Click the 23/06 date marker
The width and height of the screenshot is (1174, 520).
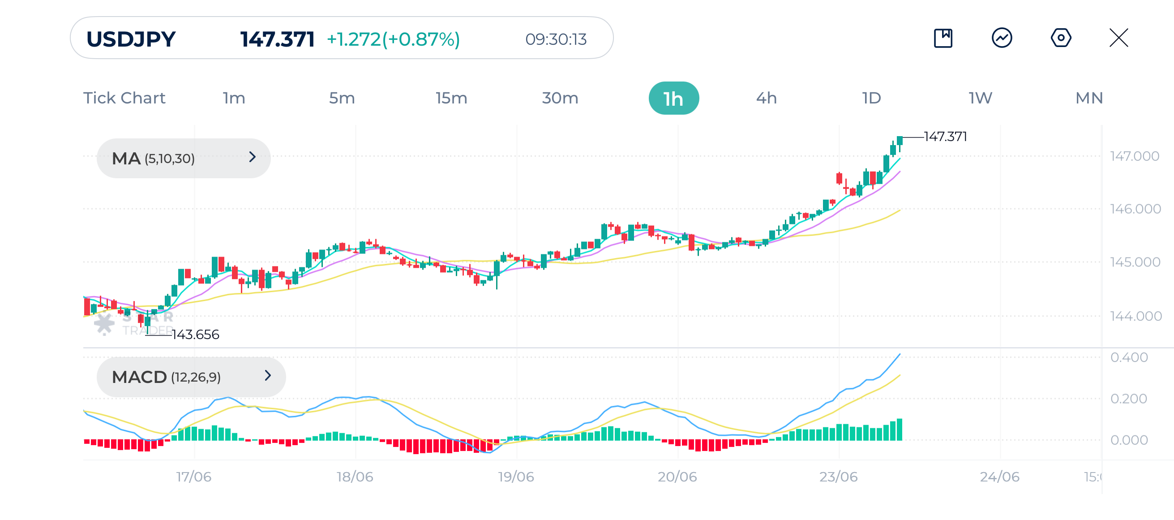[838, 477]
